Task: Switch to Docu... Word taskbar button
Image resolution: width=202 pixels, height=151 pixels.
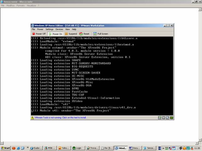Action: click(x=135, y=148)
